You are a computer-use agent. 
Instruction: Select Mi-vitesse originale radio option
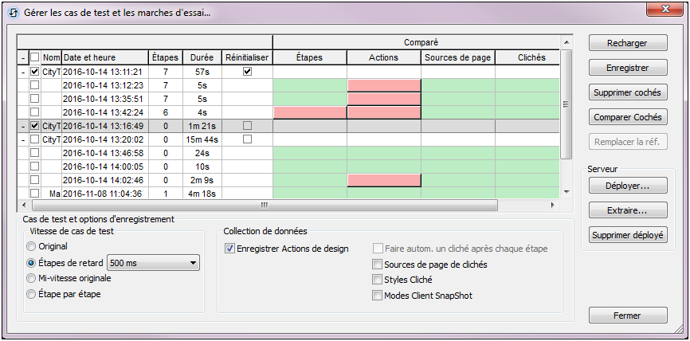(32, 278)
